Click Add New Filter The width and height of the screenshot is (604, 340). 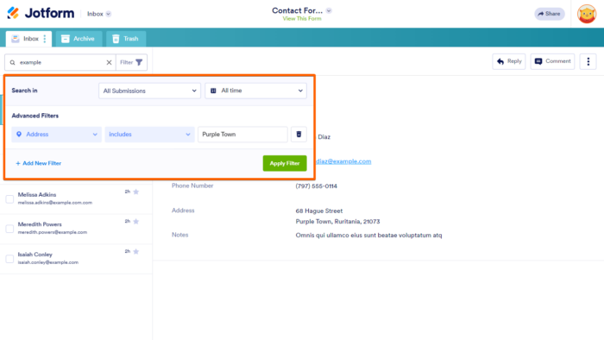pyautogui.click(x=39, y=163)
